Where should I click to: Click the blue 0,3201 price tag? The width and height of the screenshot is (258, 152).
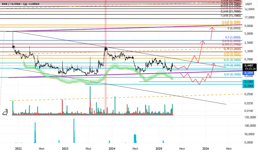(x=248, y=73)
